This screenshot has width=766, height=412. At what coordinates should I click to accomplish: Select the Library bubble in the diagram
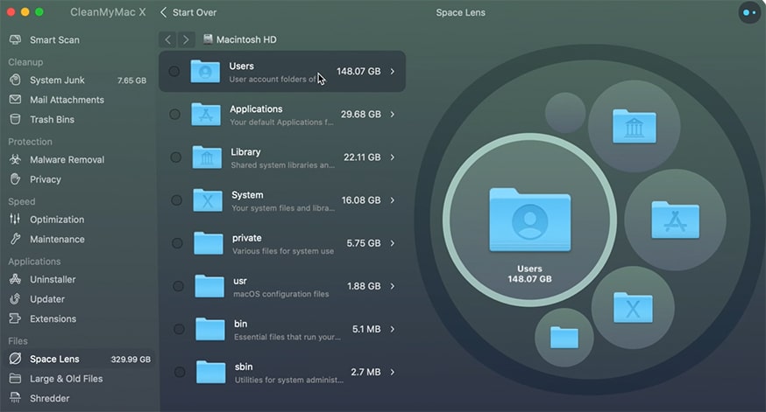635,126
